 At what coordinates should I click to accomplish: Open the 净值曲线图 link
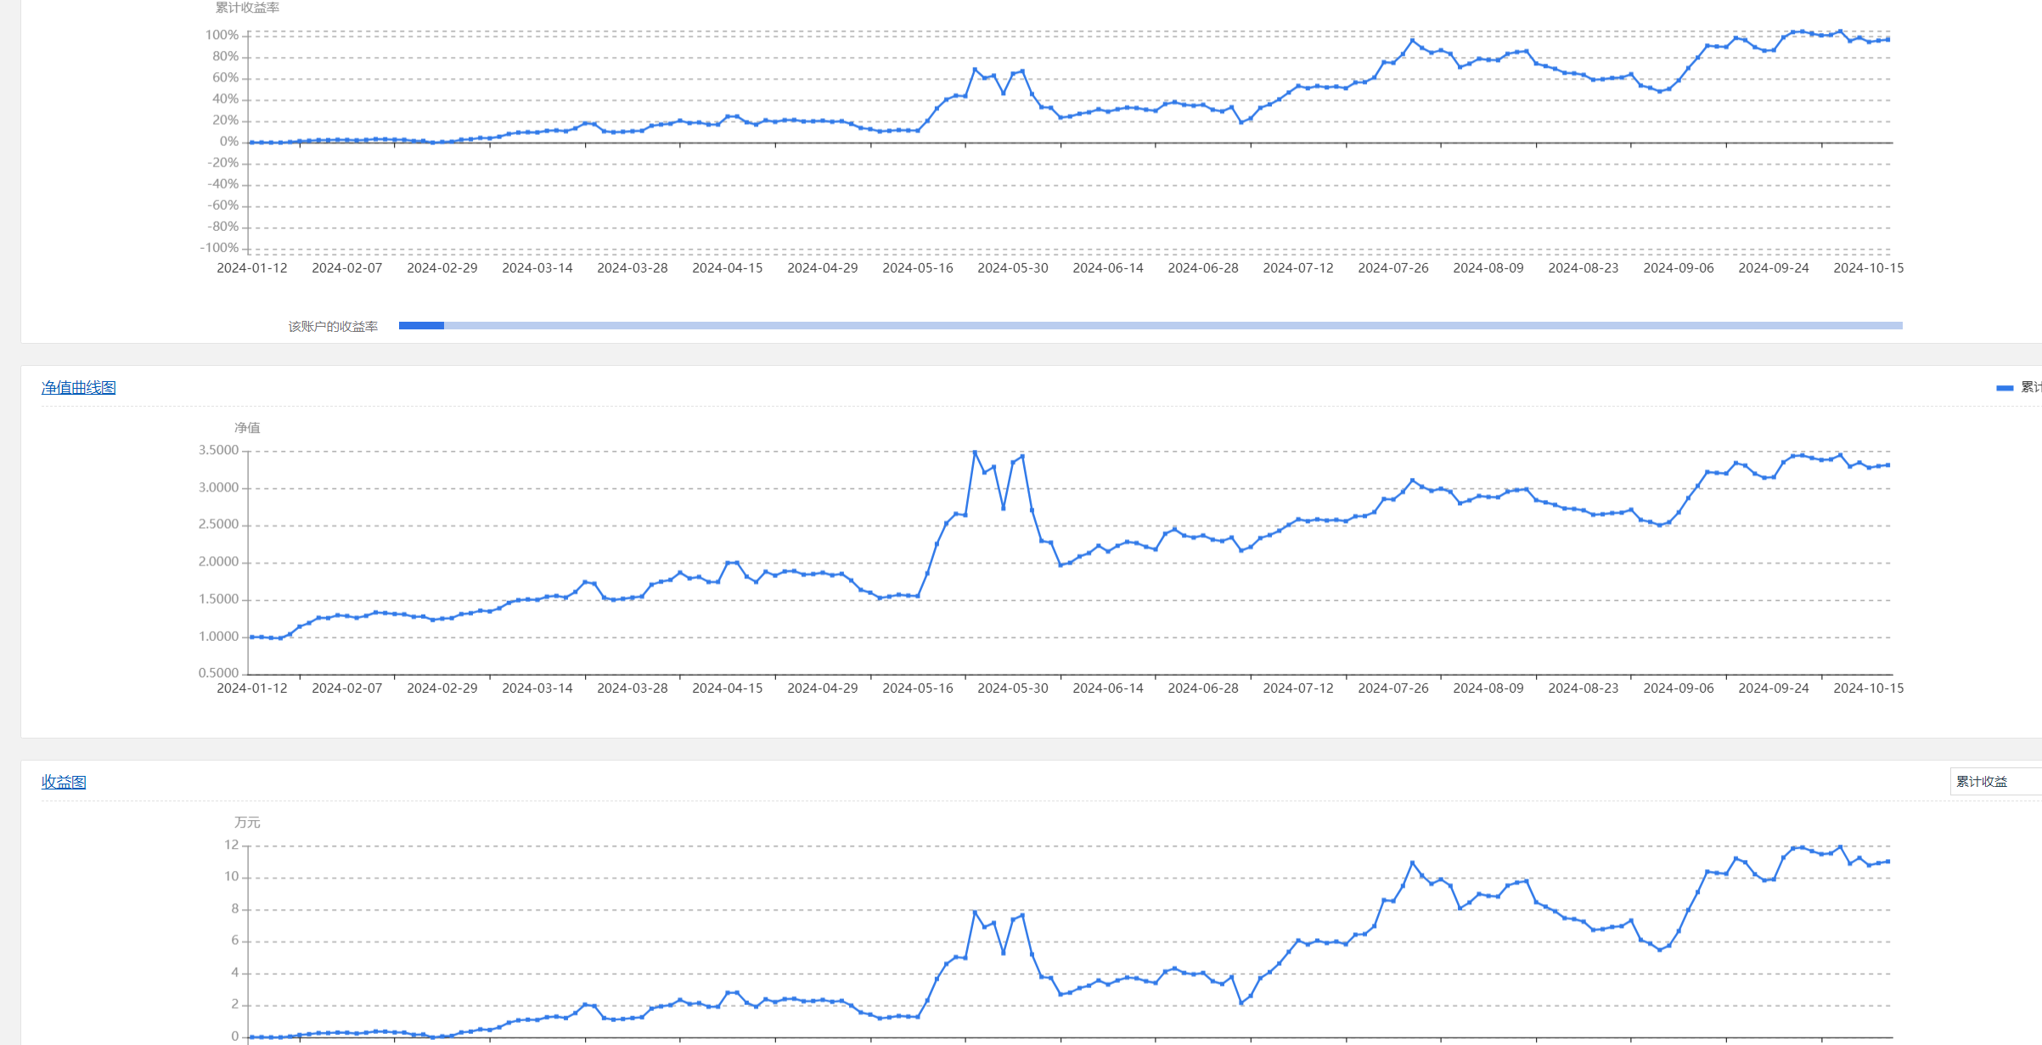pos(78,387)
